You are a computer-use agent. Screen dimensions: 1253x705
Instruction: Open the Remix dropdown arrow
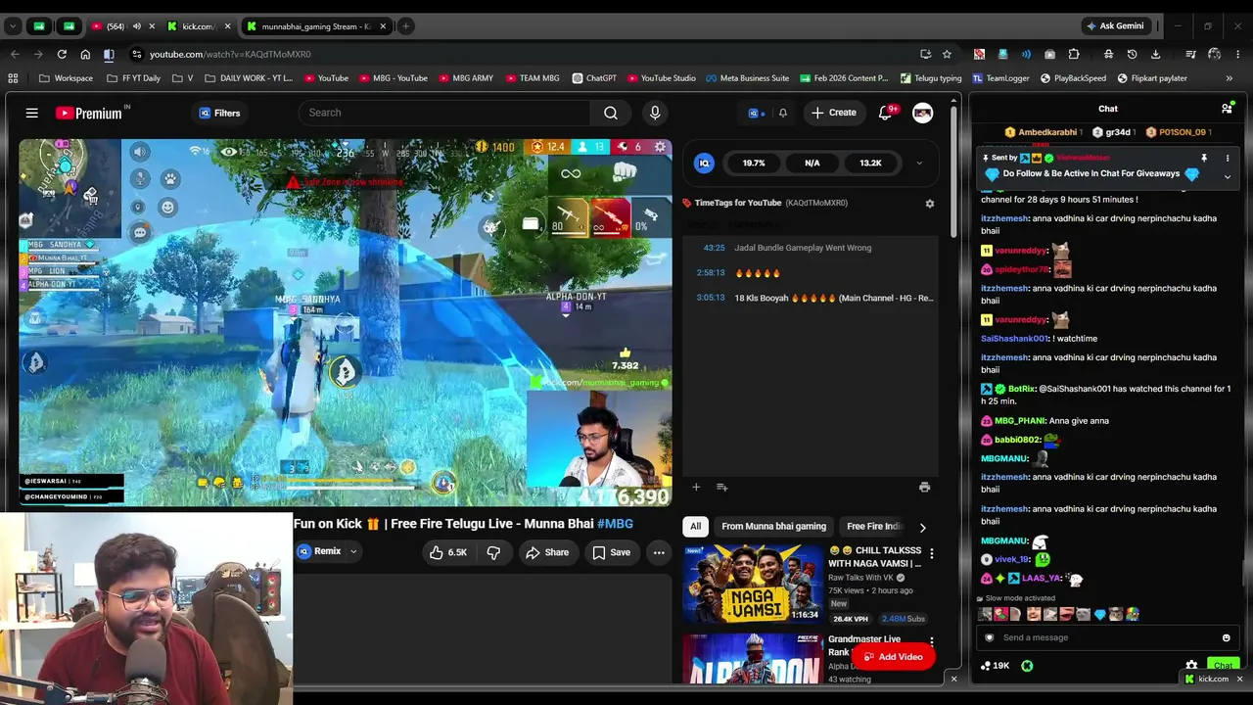point(353,552)
